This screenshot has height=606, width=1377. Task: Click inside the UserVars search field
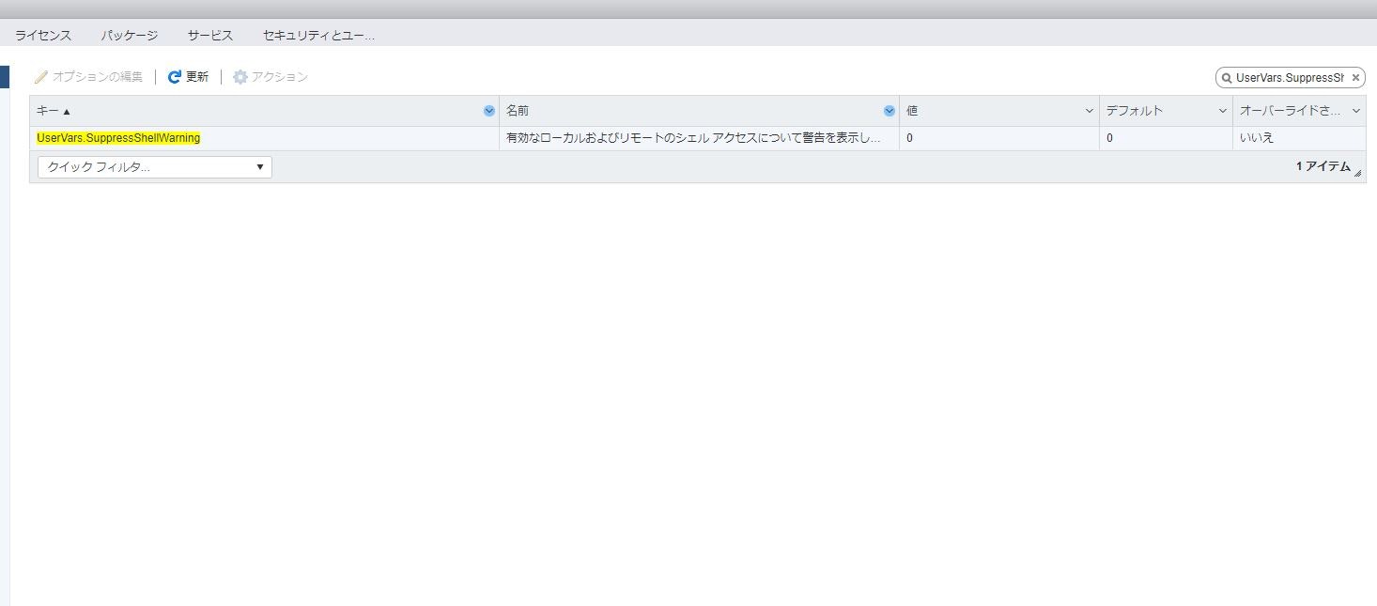point(1290,78)
